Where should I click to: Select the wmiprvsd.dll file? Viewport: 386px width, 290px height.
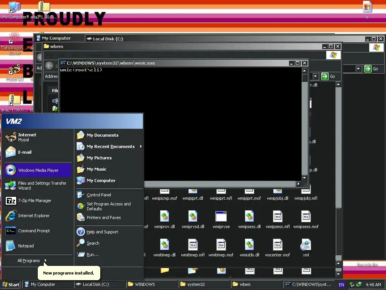tap(193, 219)
